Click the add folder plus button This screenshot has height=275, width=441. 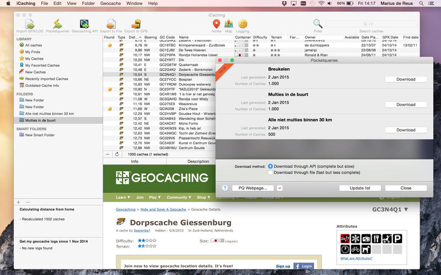tap(19, 202)
